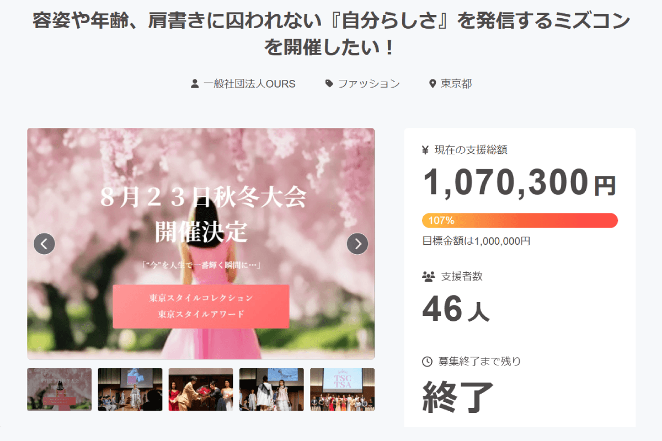Click the 支援者数 label
This screenshot has width=662, height=441.
[462, 277]
